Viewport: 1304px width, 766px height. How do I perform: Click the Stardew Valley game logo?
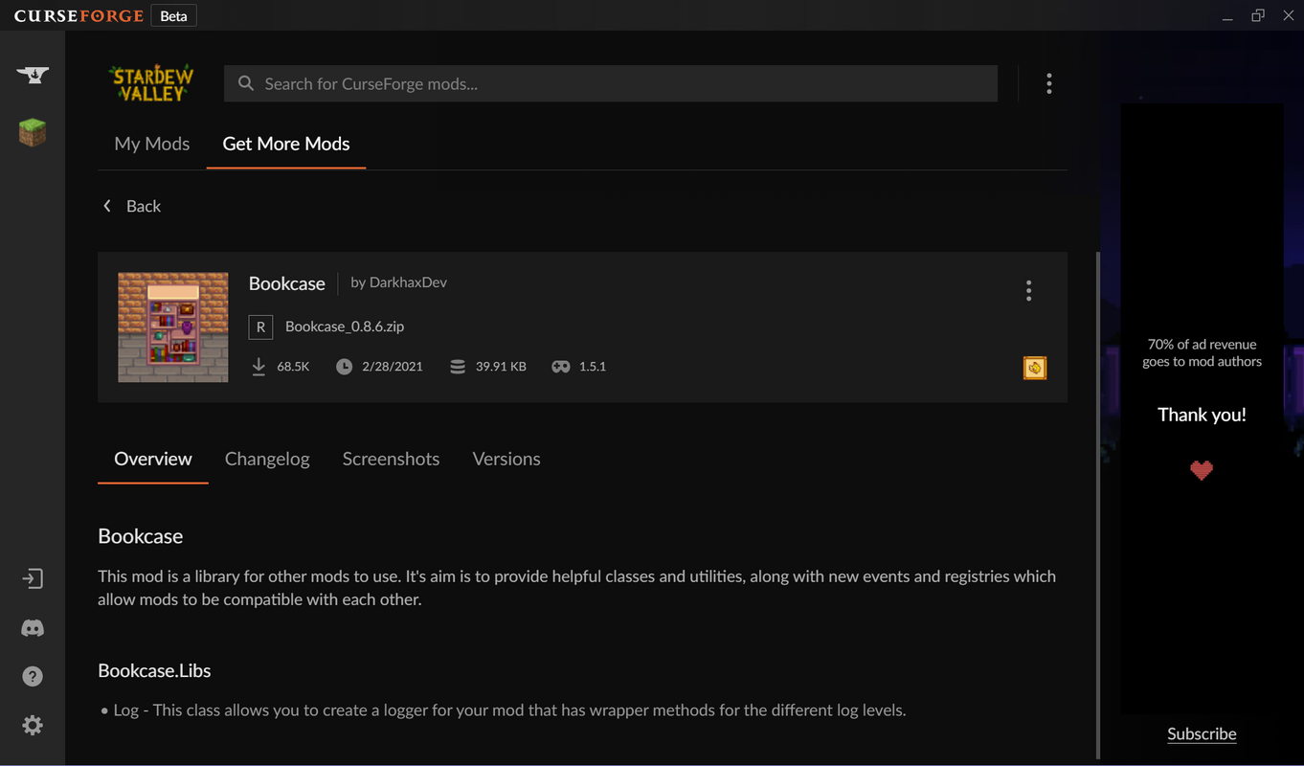[x=152, y=83]
